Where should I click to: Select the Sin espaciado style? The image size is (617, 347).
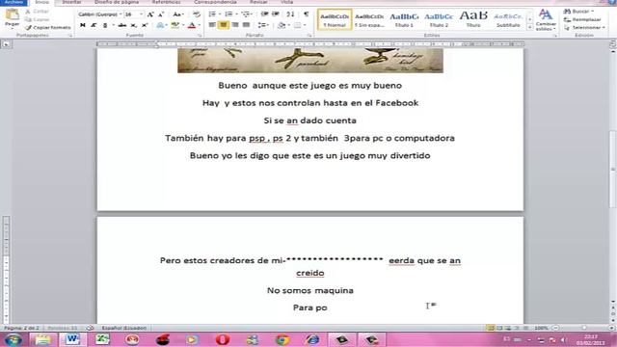[x=369, y=19]
